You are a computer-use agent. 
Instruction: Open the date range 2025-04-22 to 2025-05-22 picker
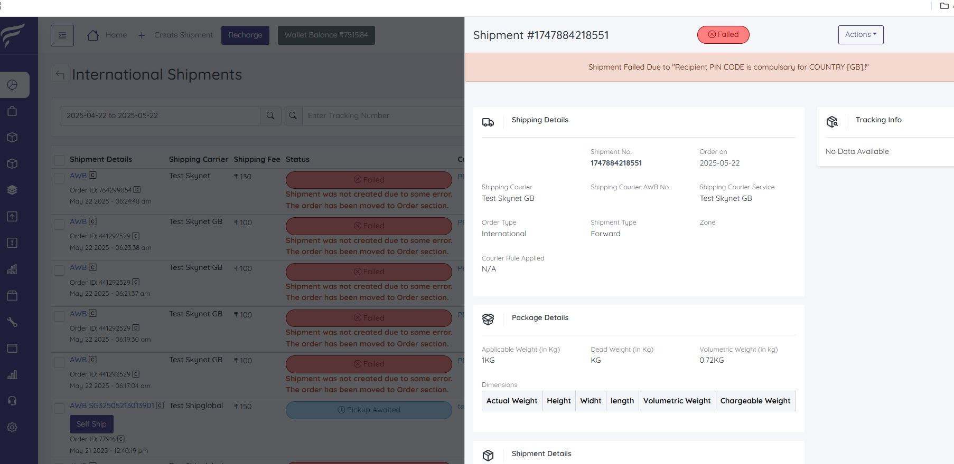(x=160, y=116)
